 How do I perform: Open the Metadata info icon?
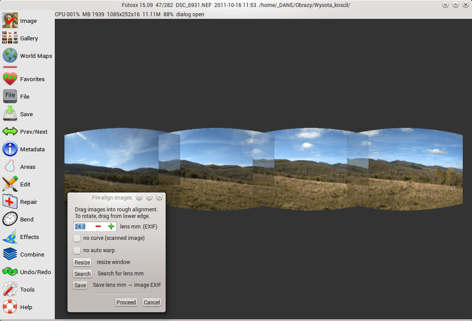(10, 149)
